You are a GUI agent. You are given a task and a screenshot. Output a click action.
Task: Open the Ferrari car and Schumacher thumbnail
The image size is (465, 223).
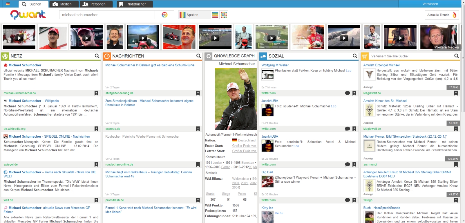pos(179,37)
